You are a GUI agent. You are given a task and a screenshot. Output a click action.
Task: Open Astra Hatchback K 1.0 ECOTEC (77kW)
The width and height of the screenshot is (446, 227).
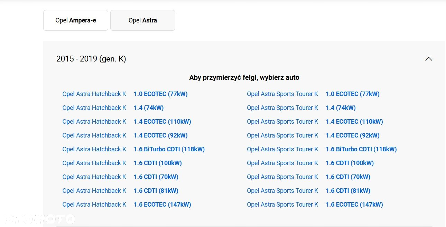point(125,94)
